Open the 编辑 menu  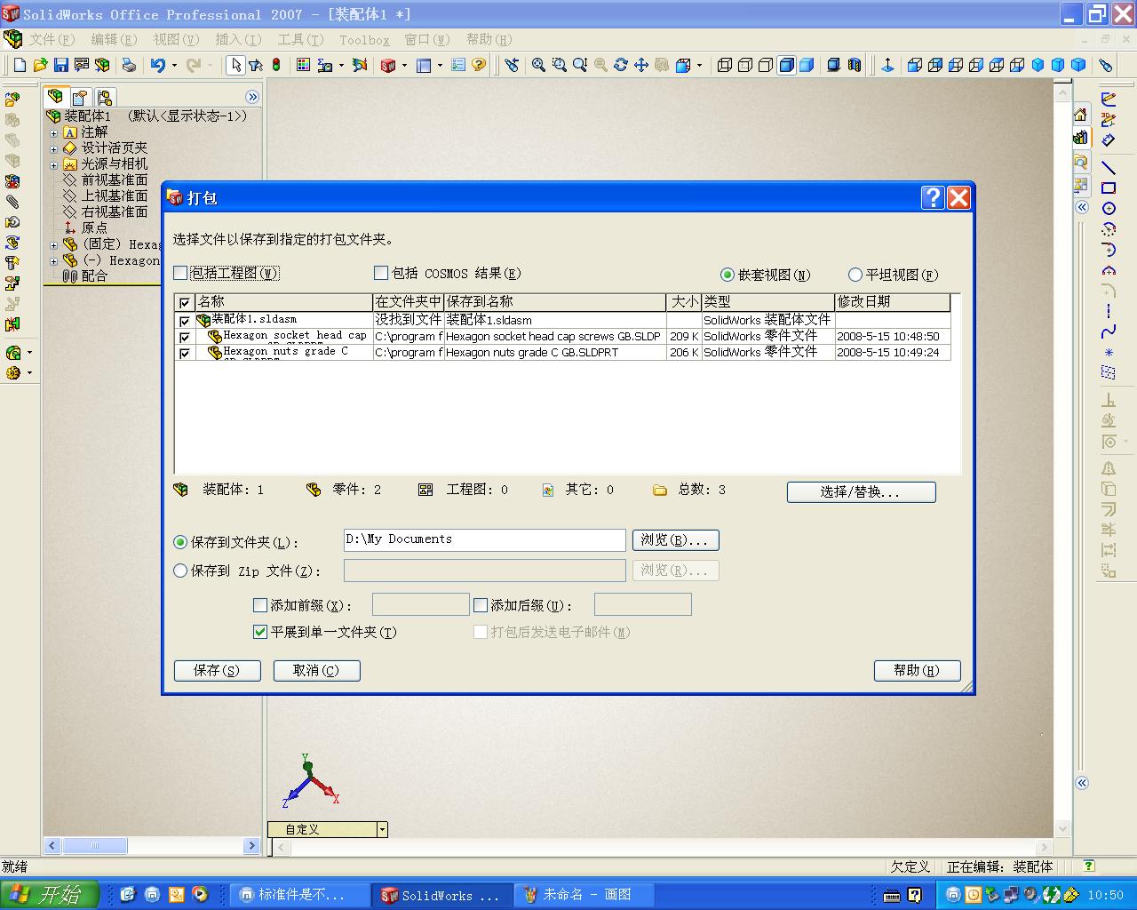tap(114, 39)
